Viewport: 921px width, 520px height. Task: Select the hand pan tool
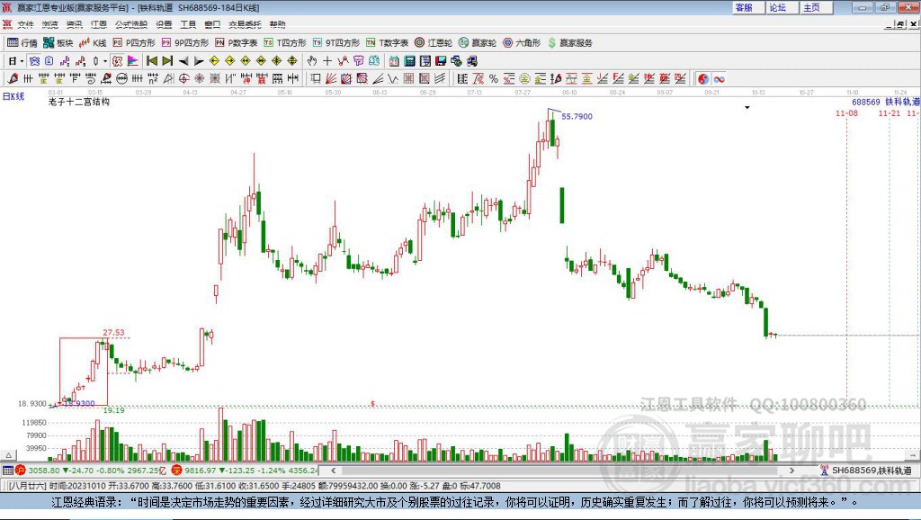pyautogui.click(x=312, y=61)
